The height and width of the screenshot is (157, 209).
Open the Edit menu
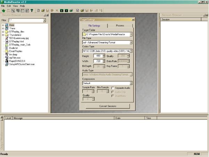(x=9, y=6)
